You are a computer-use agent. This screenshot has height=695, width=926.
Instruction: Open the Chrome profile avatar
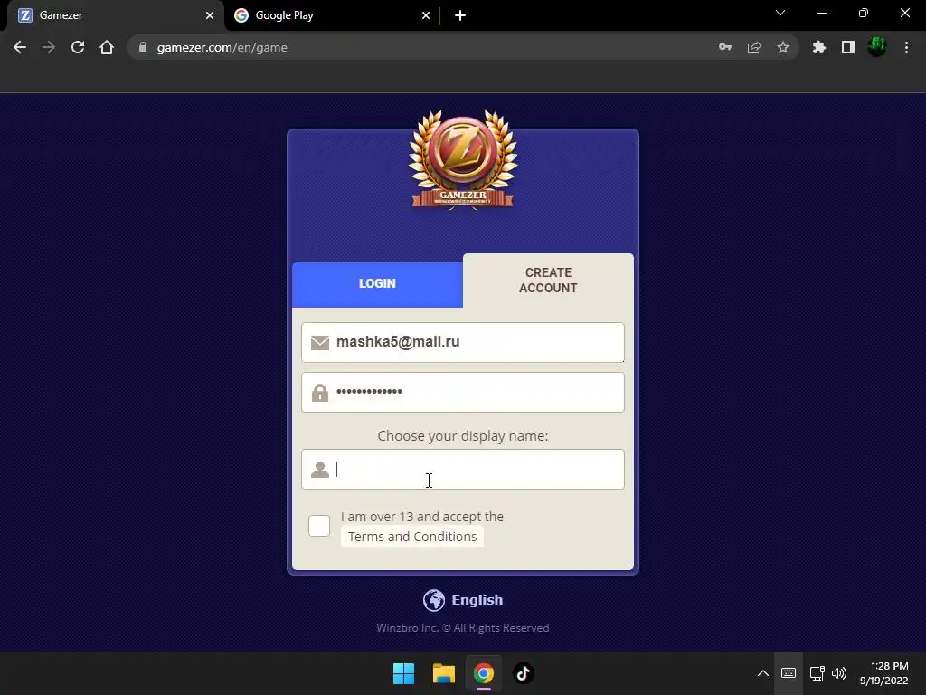click(x=877, y=47)
